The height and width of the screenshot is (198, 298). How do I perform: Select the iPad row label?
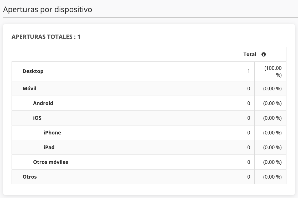click(49, 147)
